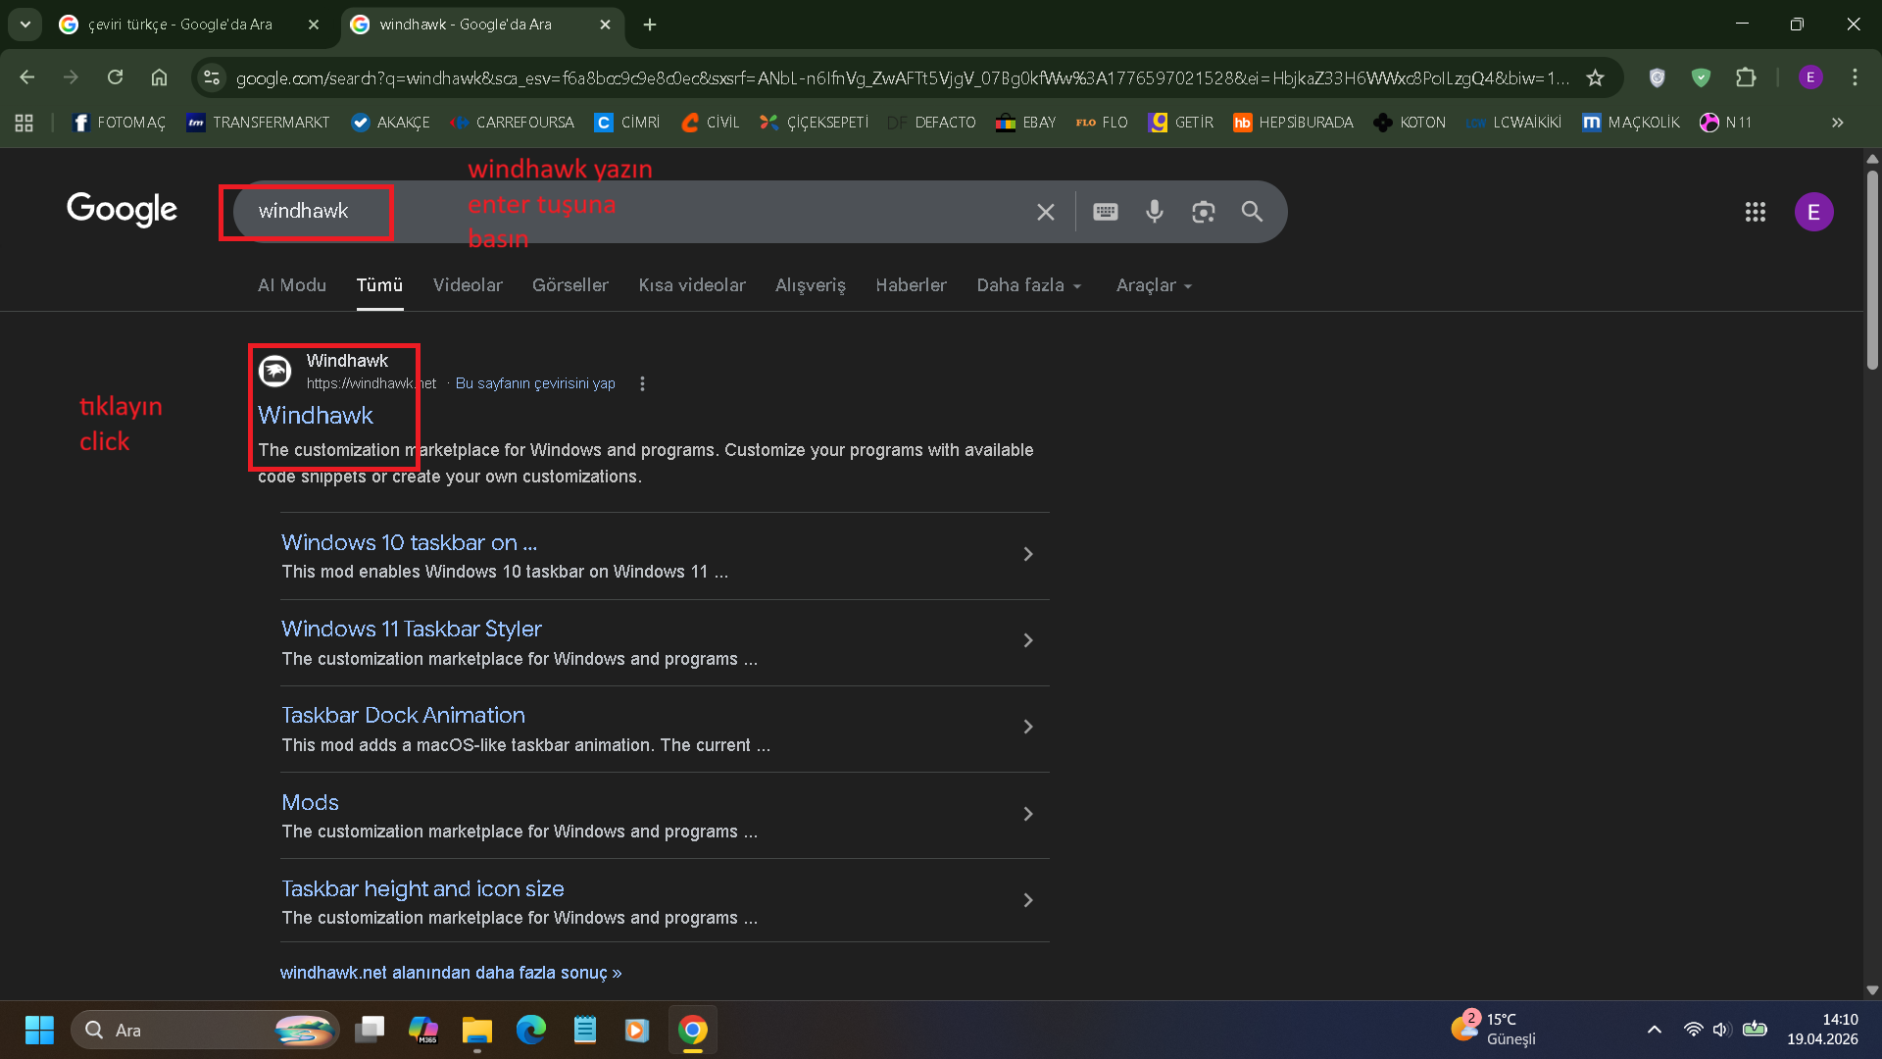Open the weather widget showing 15°C
Screen dimensions: 1882x1059
(x=1494, y=1030)
